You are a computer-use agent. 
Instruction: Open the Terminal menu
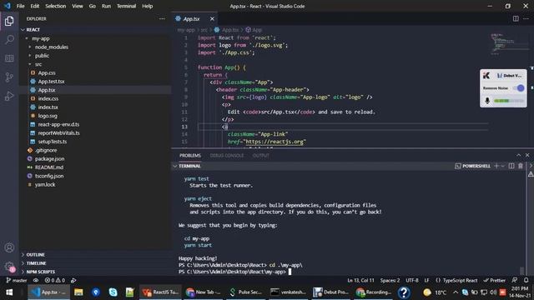coord(126,6)
